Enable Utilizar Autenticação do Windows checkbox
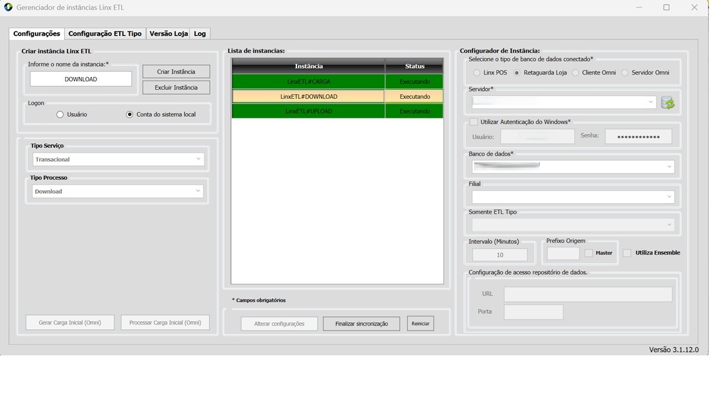Viewport: 716px width, 398px height. click(x=474, y=122)
